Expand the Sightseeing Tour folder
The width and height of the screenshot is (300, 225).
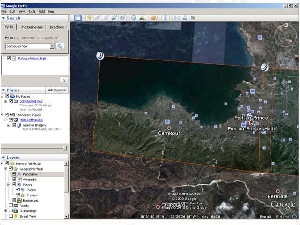click(5, 101)
